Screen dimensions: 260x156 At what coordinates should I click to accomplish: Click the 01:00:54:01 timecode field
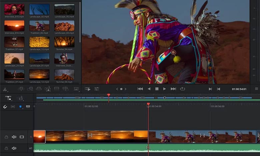pyautogui.click(x=239, y=89)
